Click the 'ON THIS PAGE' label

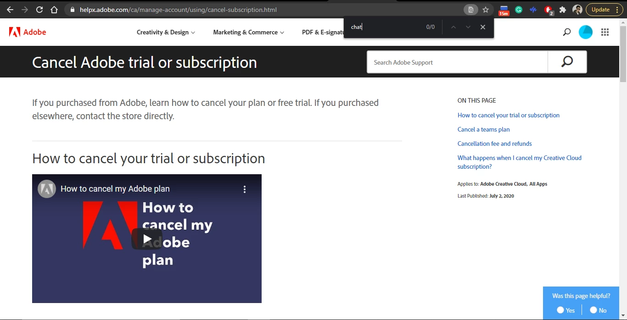point(476,100)
